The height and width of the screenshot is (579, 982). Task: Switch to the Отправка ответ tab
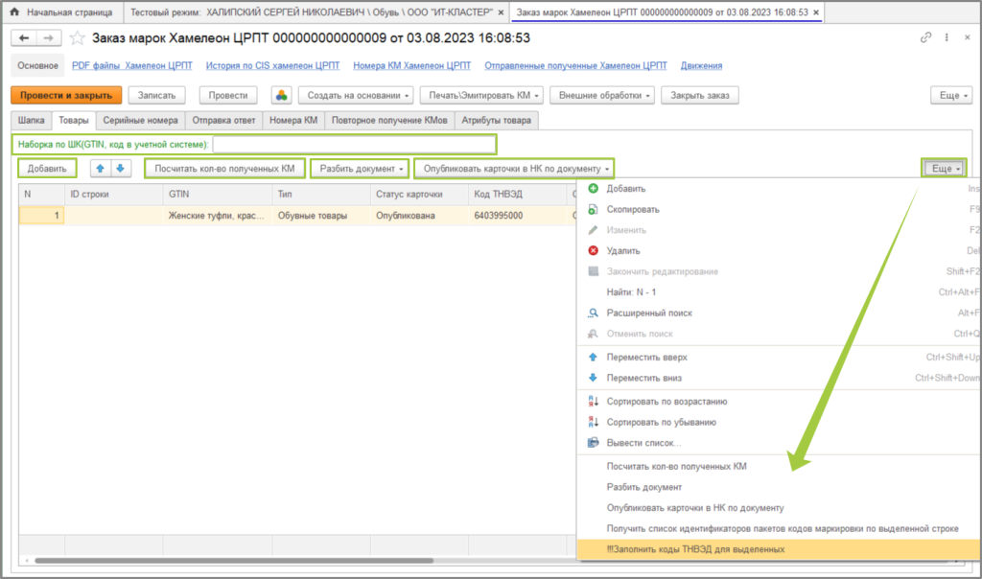pyautogui.click(x=223, y=120)
